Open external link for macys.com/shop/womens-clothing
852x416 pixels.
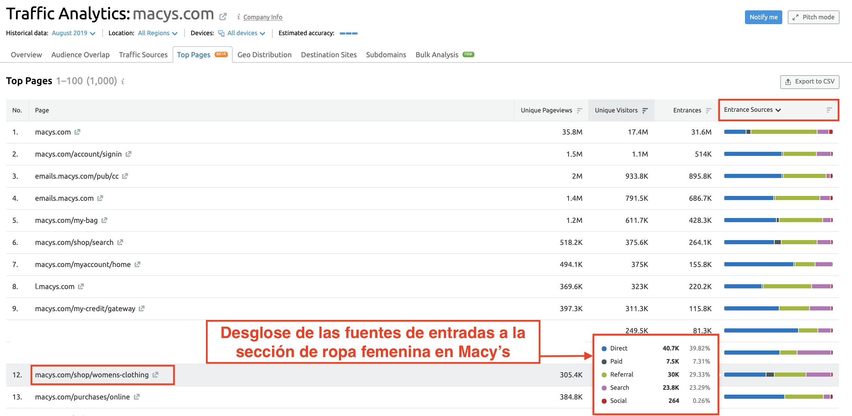[x=155, y=375]
